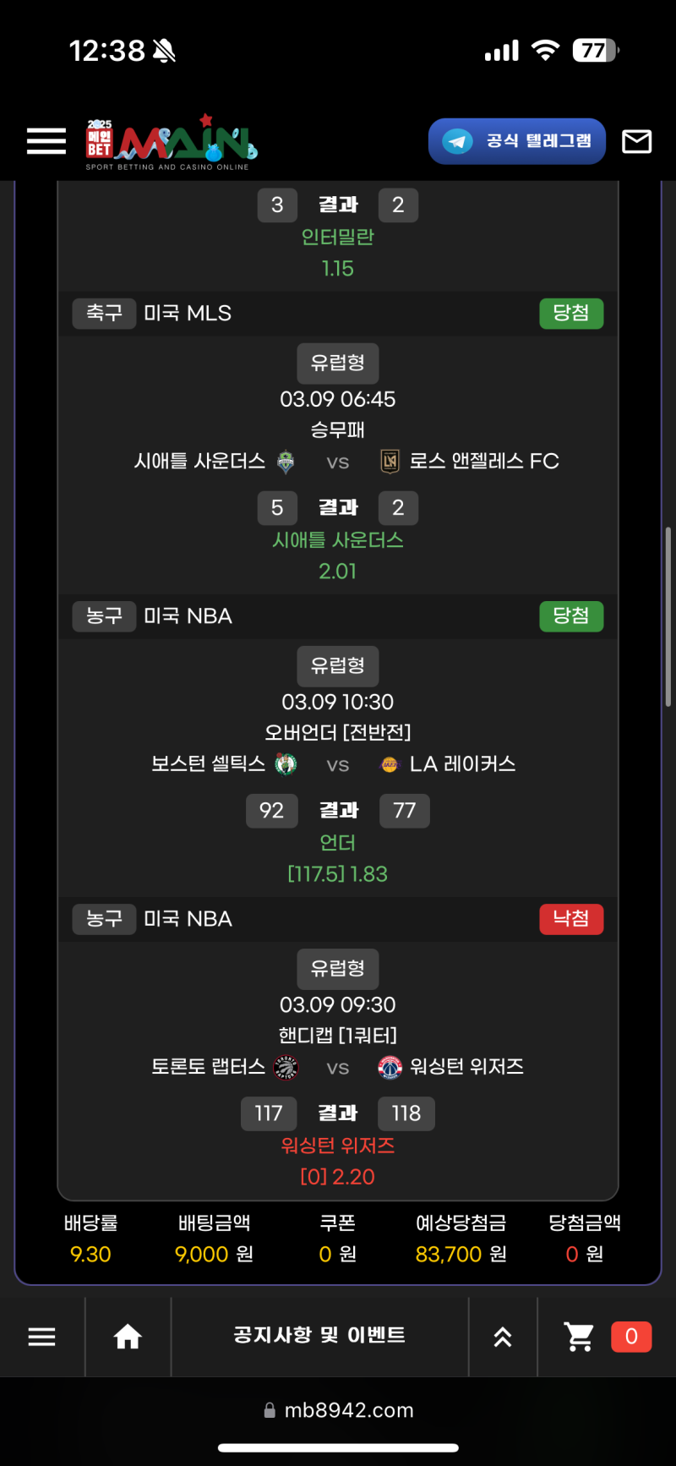Viewport: 676px width, 1466px height.
Task: Open the 공식 텔레그램 button
Action: (517, 141)
